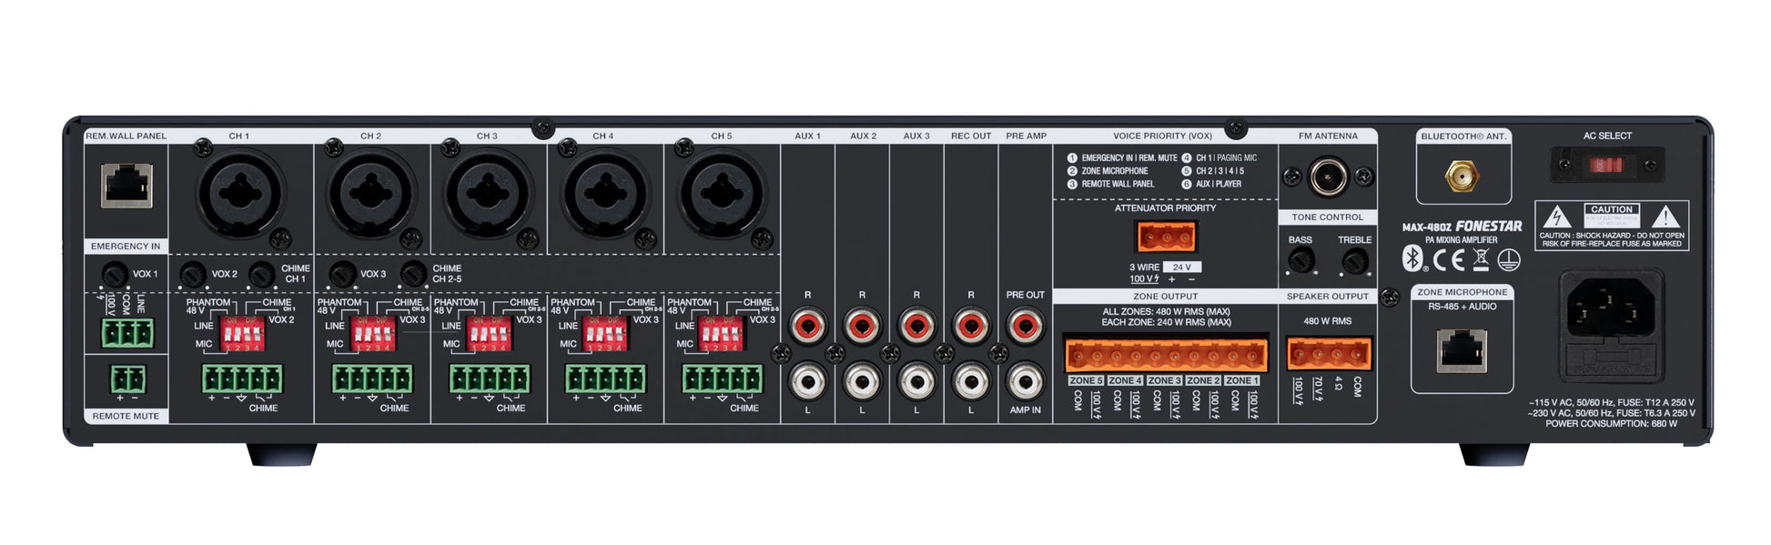Select the gold Bluetooth antenna connector
The image size is (1771, 545).
tap(1462, 176)
